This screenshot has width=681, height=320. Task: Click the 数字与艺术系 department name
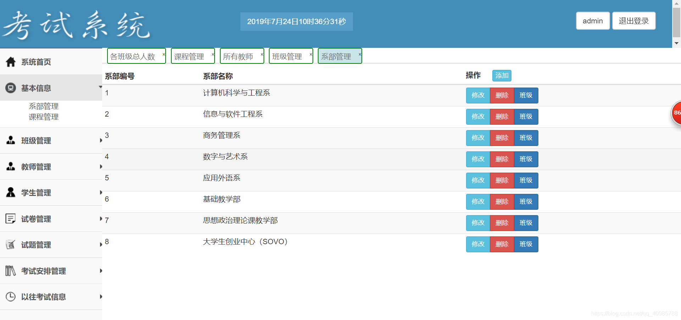tap(225, 157)
